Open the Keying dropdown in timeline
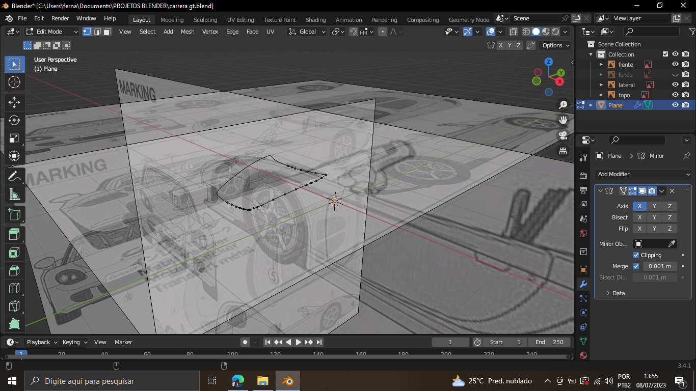 [x=74, y=342]
